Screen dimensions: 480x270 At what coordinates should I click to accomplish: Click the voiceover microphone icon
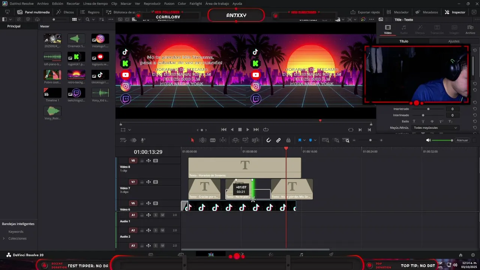(x=143, y=140)
